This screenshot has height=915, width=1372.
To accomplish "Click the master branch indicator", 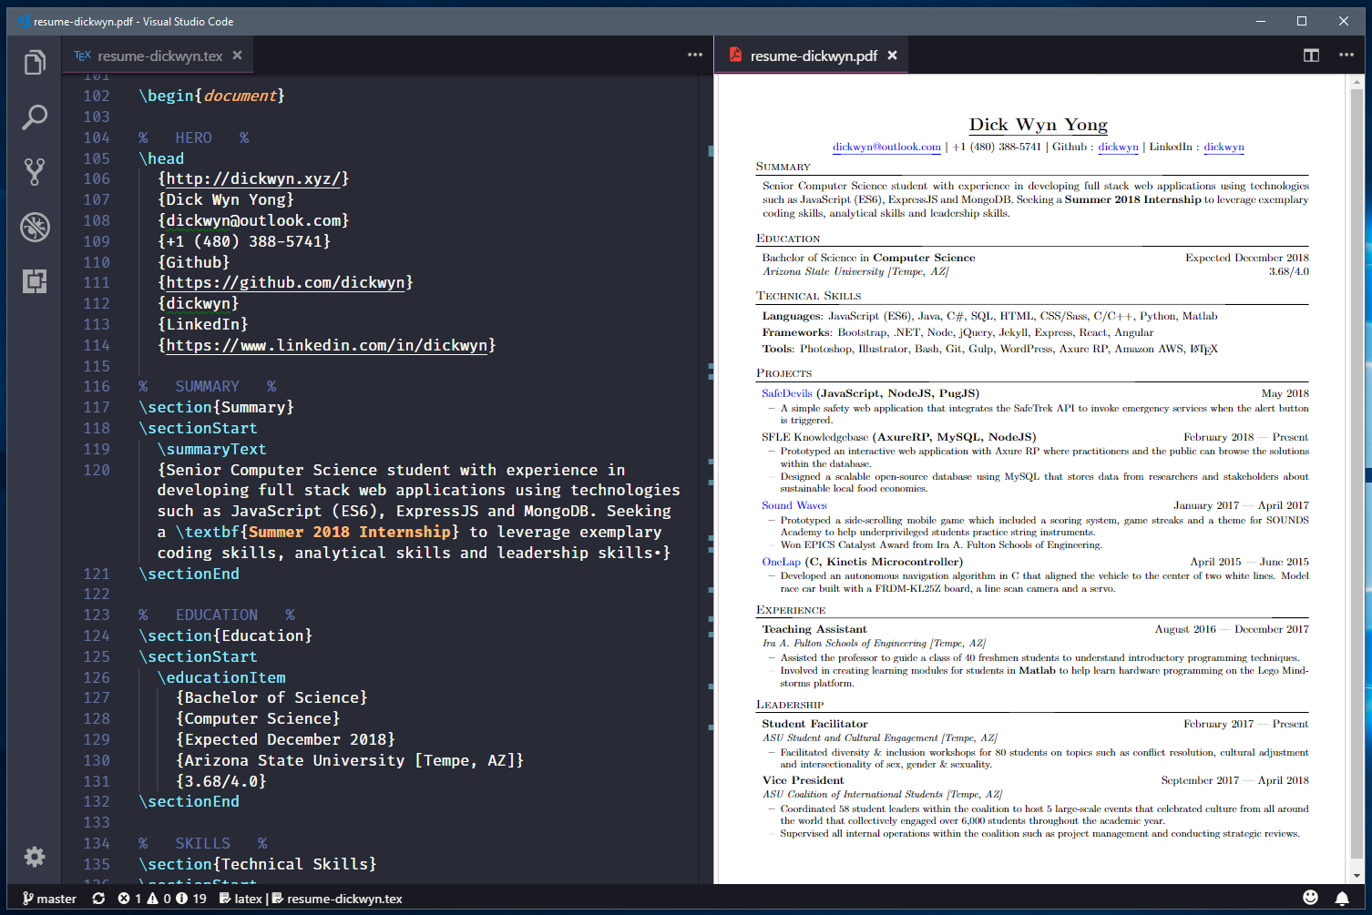I will tap(49, 899).
